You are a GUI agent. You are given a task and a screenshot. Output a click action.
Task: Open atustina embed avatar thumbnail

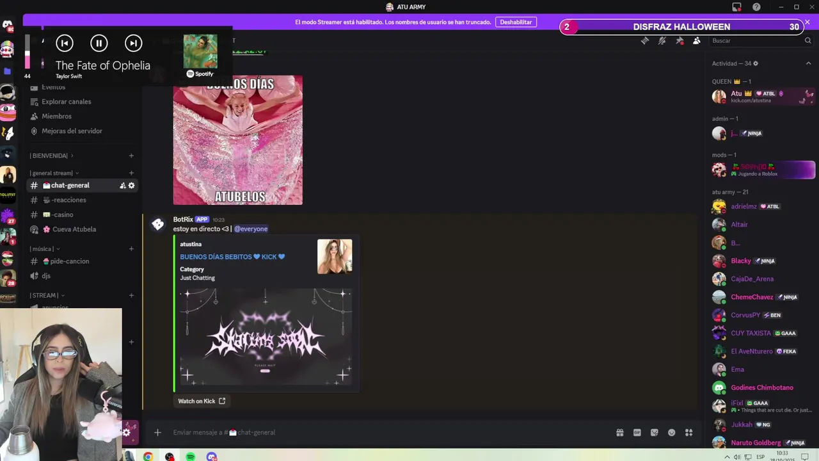click(x=335, y=257)
